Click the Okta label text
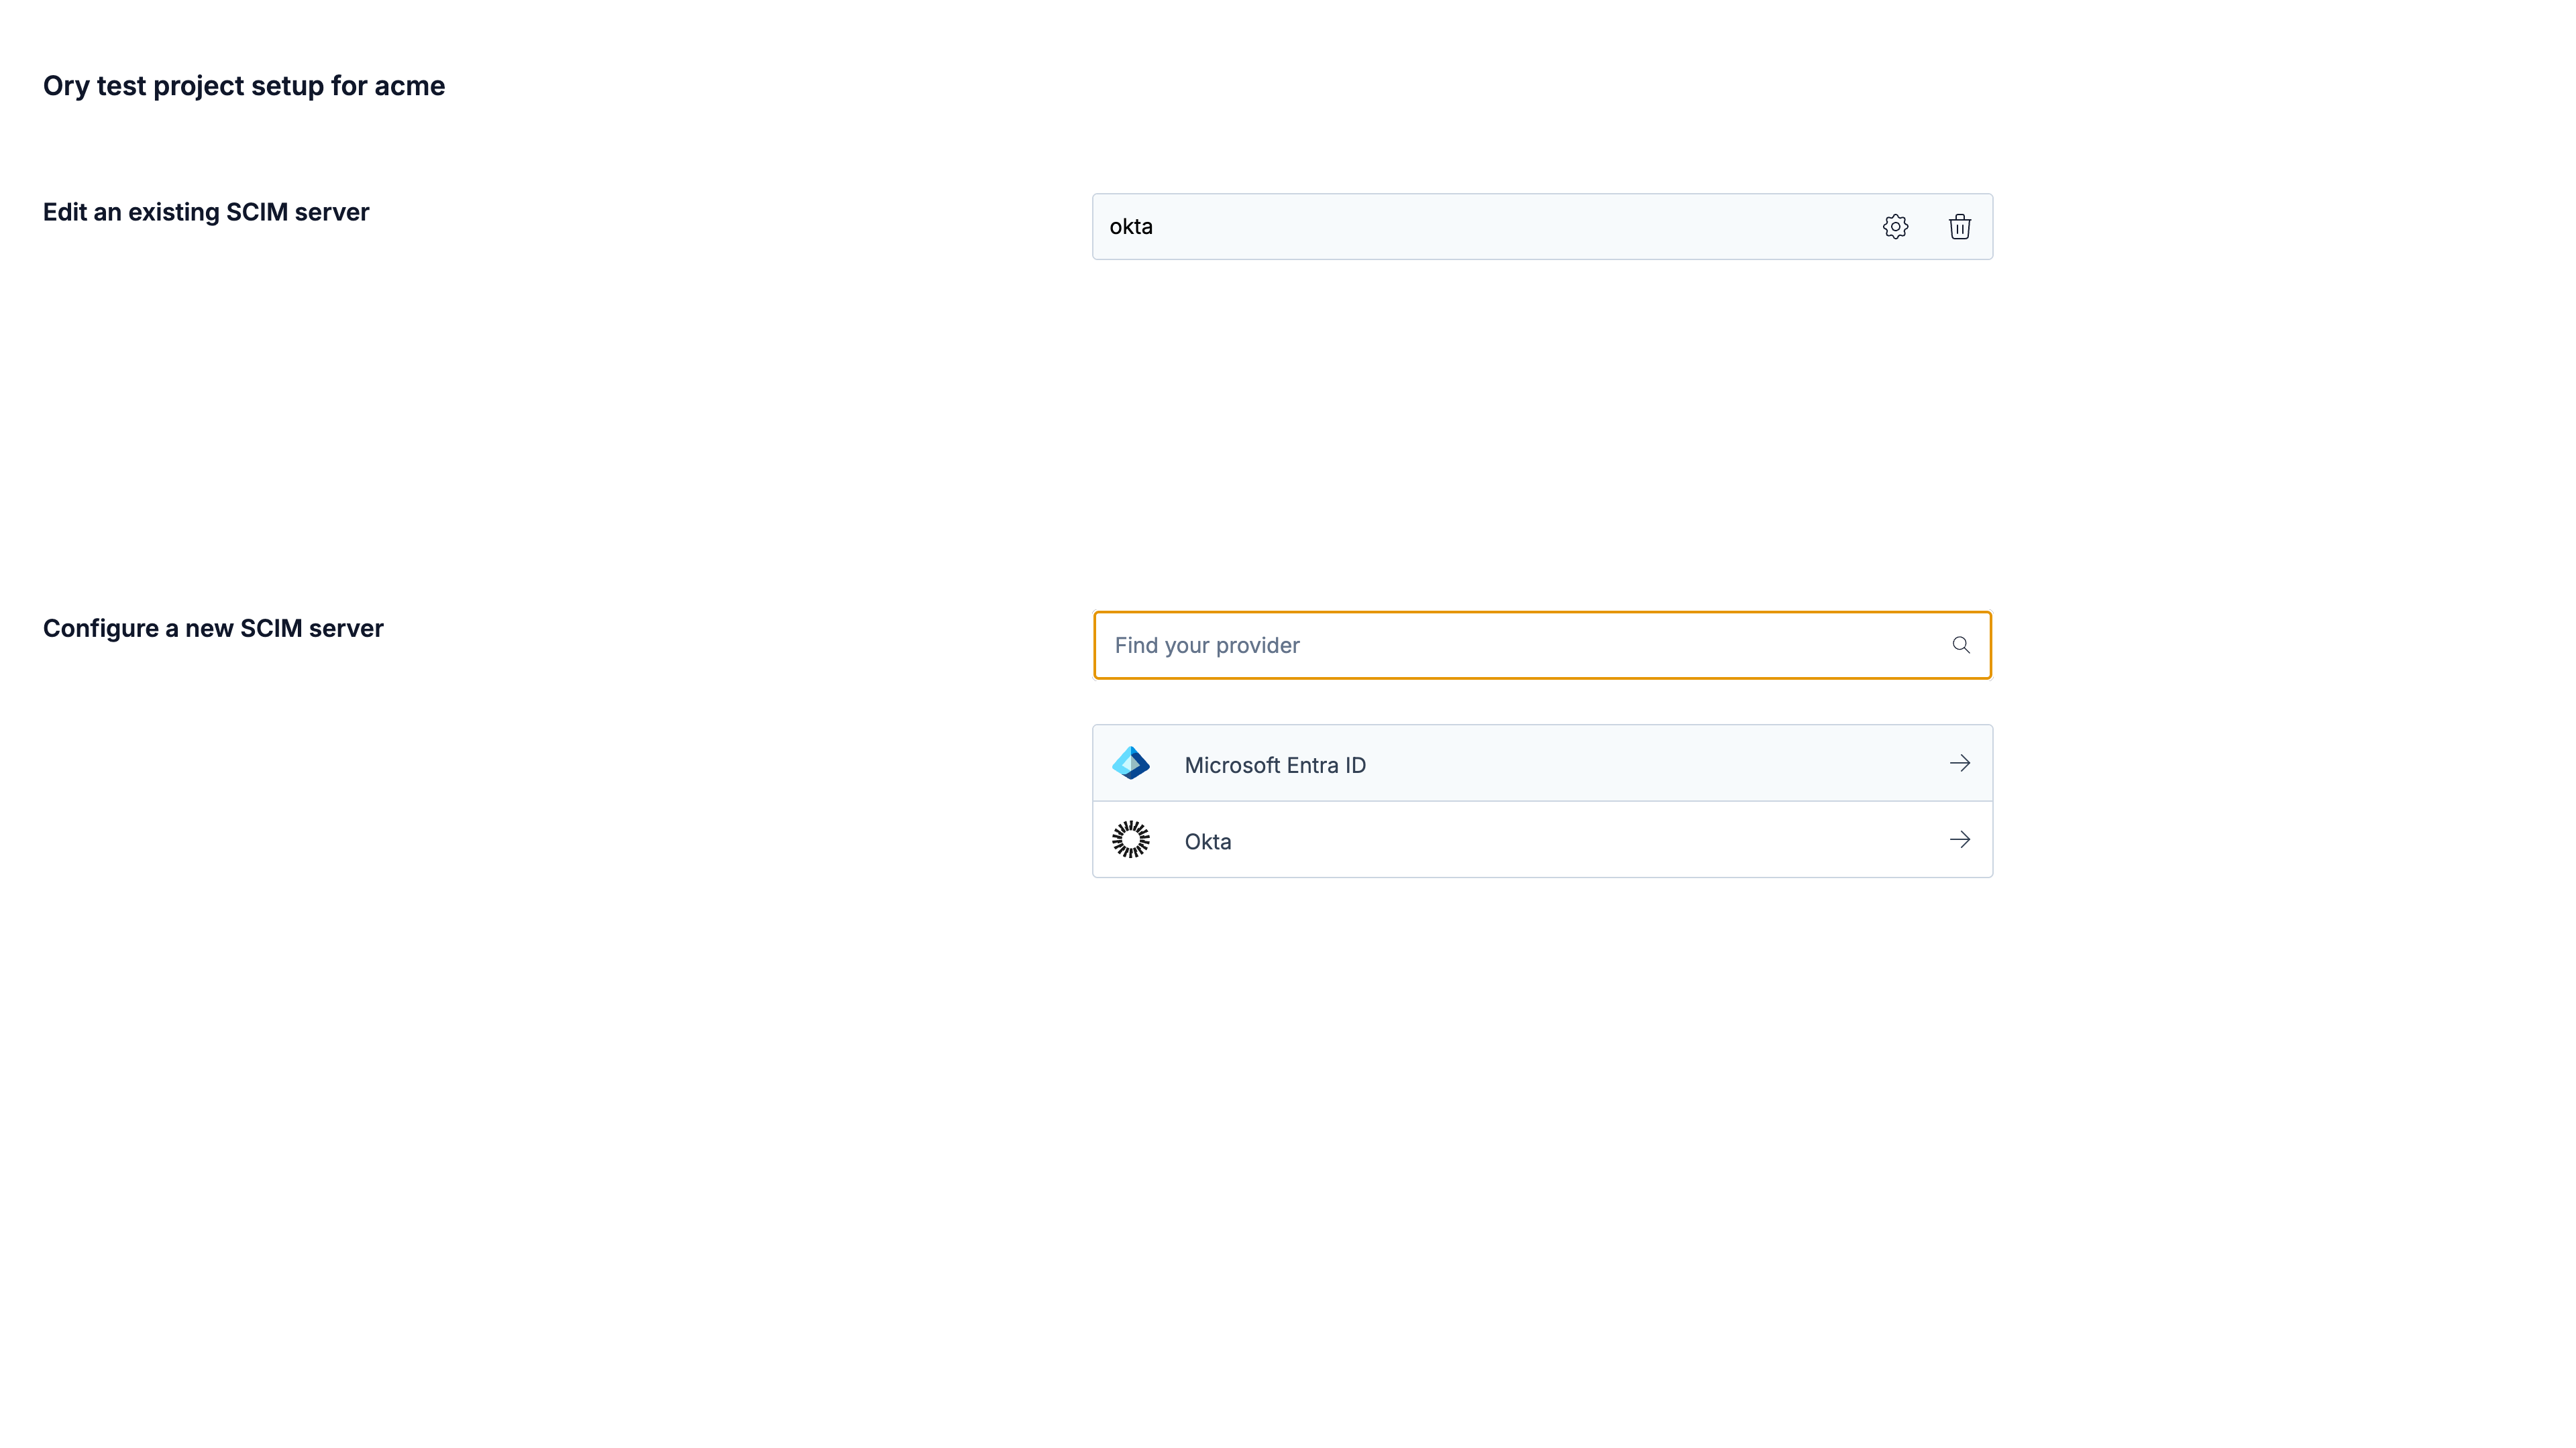This screenshot has height=1448, width=2576. click(x=1208, y=841)
